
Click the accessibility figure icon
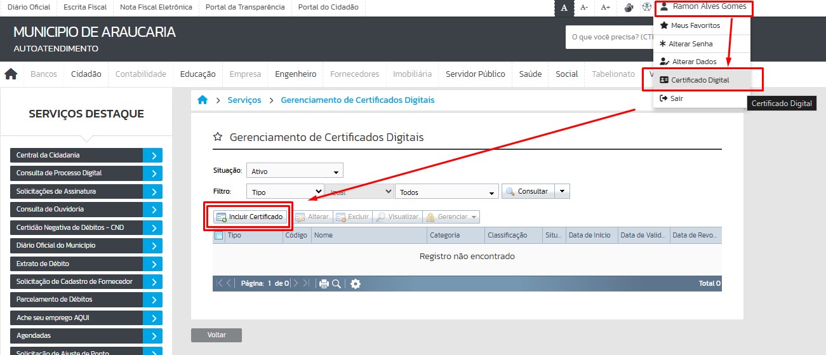pos(646,8)
